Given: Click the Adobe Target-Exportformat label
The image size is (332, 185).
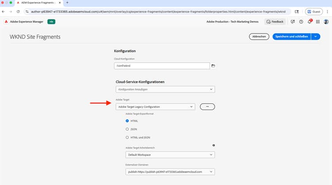Looking at the screenshot, I should point(139,113).
